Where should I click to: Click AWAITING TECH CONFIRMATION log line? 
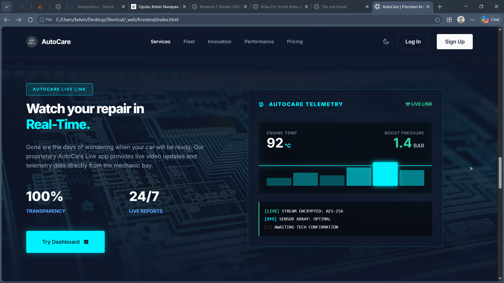coord(301,227)
